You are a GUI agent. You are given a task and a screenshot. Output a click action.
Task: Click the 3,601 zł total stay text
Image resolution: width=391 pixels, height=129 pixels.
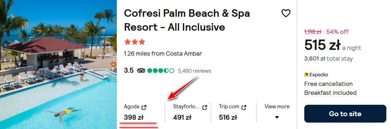328,59
